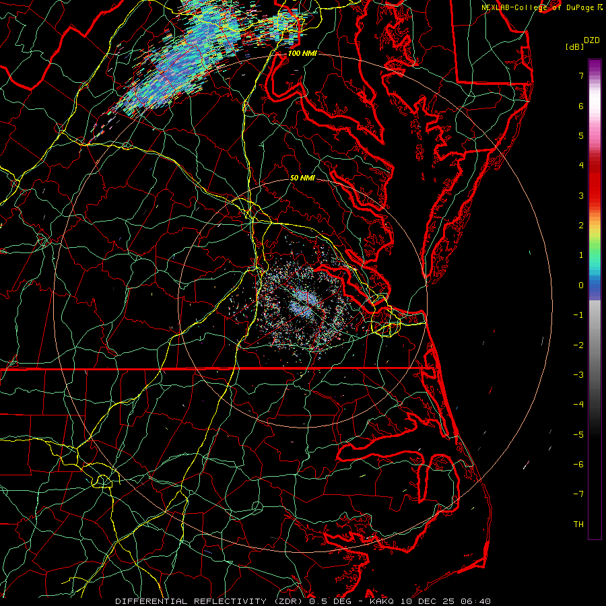The image size is (606, 606).
Task: Click the 3 dB legend tick label
Action: 581,195
